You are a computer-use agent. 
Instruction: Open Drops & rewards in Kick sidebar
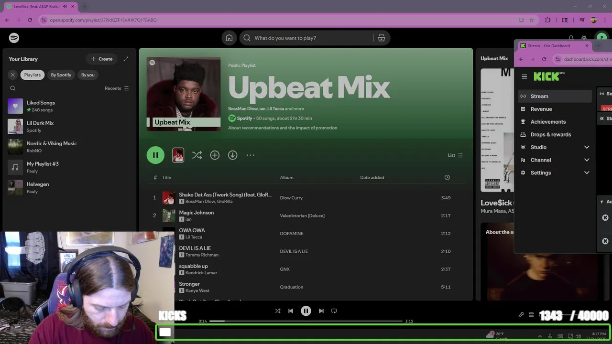pos(555,134)
